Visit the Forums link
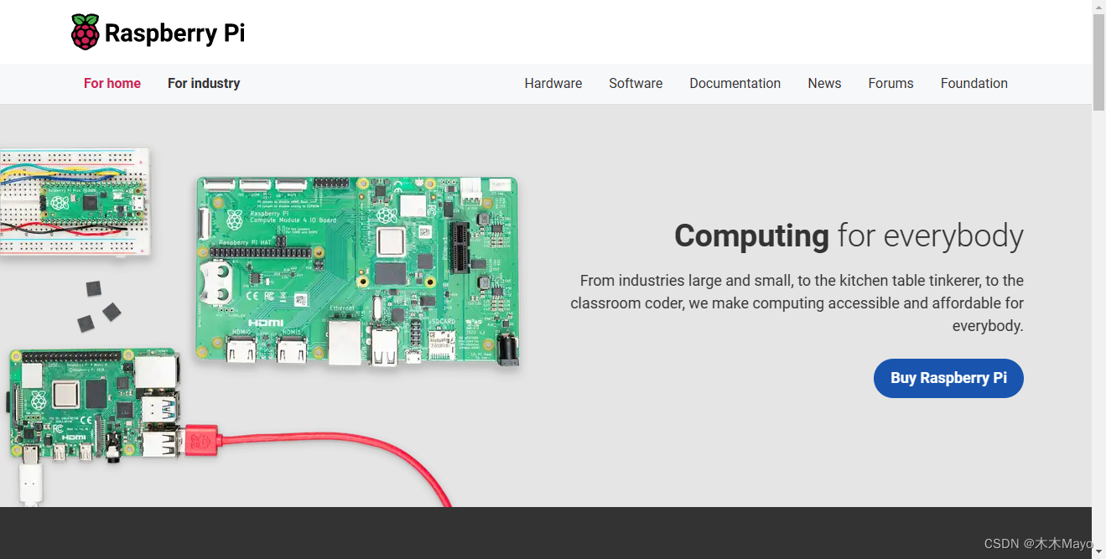The image size is (1106, 559). coord(891,84)
